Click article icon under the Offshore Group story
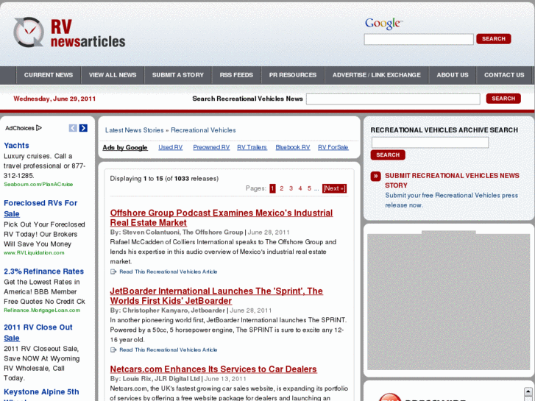535x401 pixels. pos(113,272)
